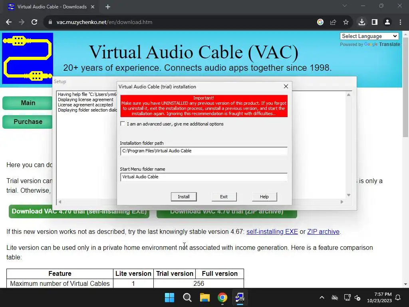Click the Help button in installer
Screen dimensions: 409x307
pos(264,197)
